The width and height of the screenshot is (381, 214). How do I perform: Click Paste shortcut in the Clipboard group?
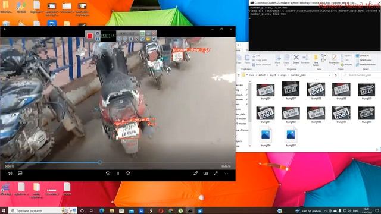[261, 65]
